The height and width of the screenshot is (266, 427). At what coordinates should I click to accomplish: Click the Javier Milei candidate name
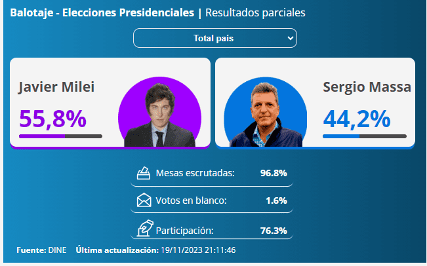tap(56, 87)
